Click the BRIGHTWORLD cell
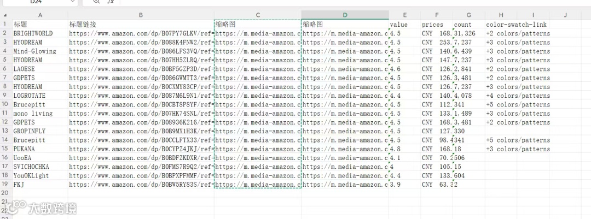591x219 pixels. 40,33
